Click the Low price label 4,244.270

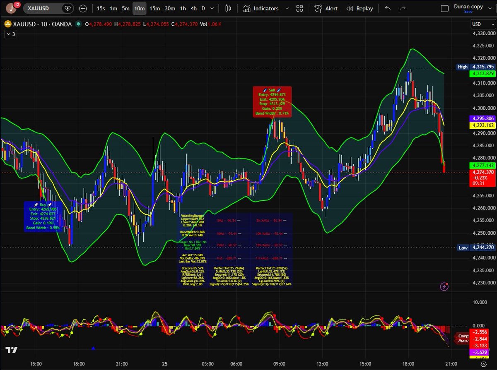(x=476, y=247)
